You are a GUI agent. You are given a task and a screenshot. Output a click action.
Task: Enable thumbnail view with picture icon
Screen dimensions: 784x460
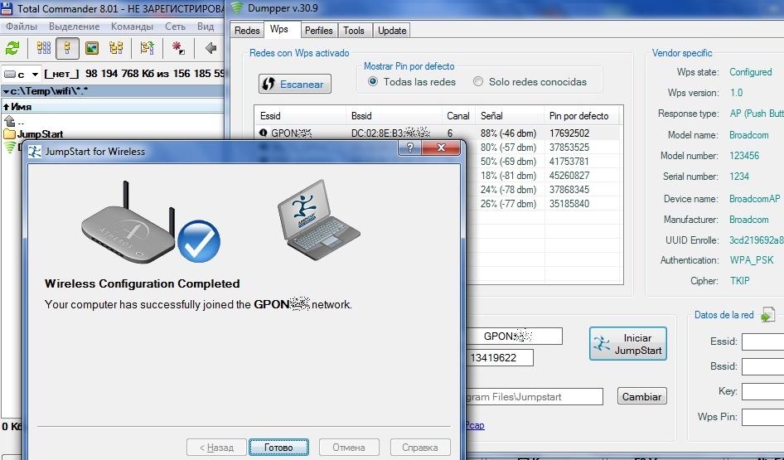92,48
